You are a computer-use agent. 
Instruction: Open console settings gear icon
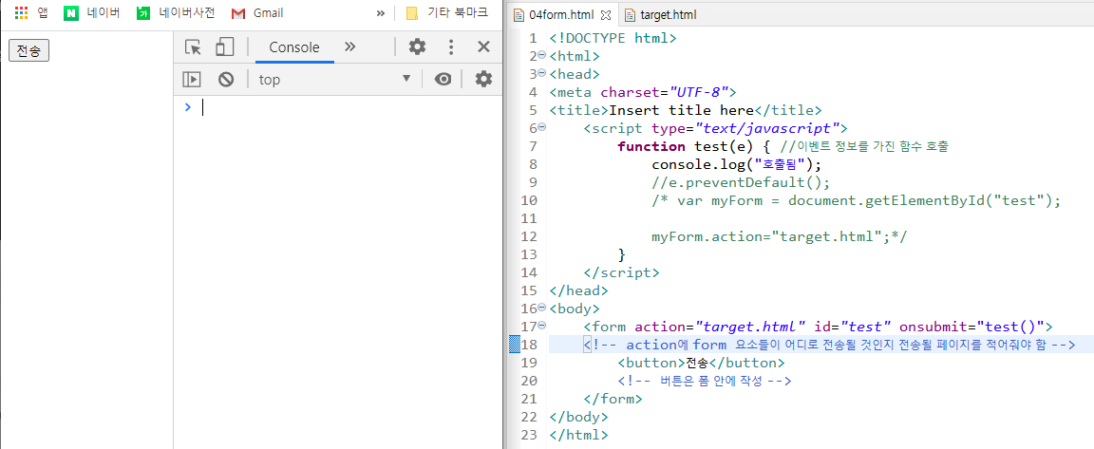(x=483, y=80)
